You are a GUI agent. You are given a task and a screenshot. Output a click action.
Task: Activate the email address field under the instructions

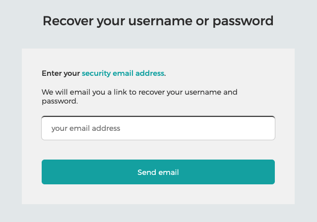click(x=158, y=128)
